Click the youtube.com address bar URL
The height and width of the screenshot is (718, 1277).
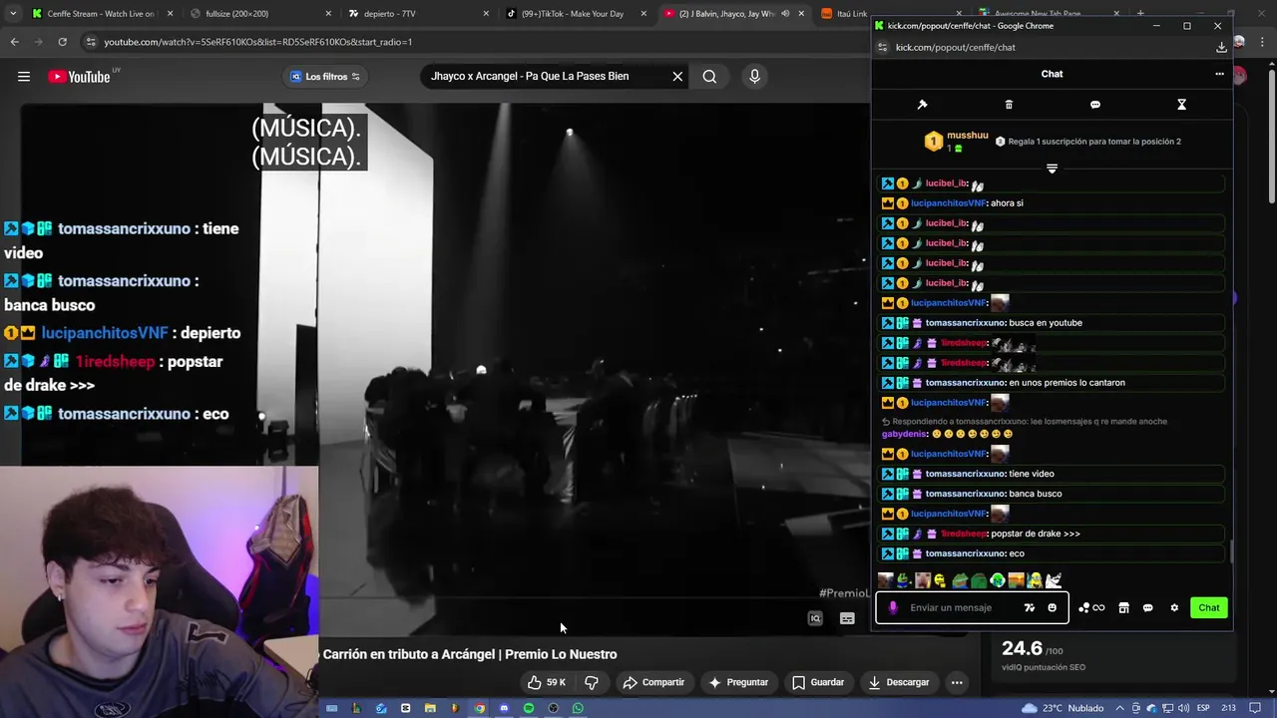pyautogui.click(x=257, y=42)
